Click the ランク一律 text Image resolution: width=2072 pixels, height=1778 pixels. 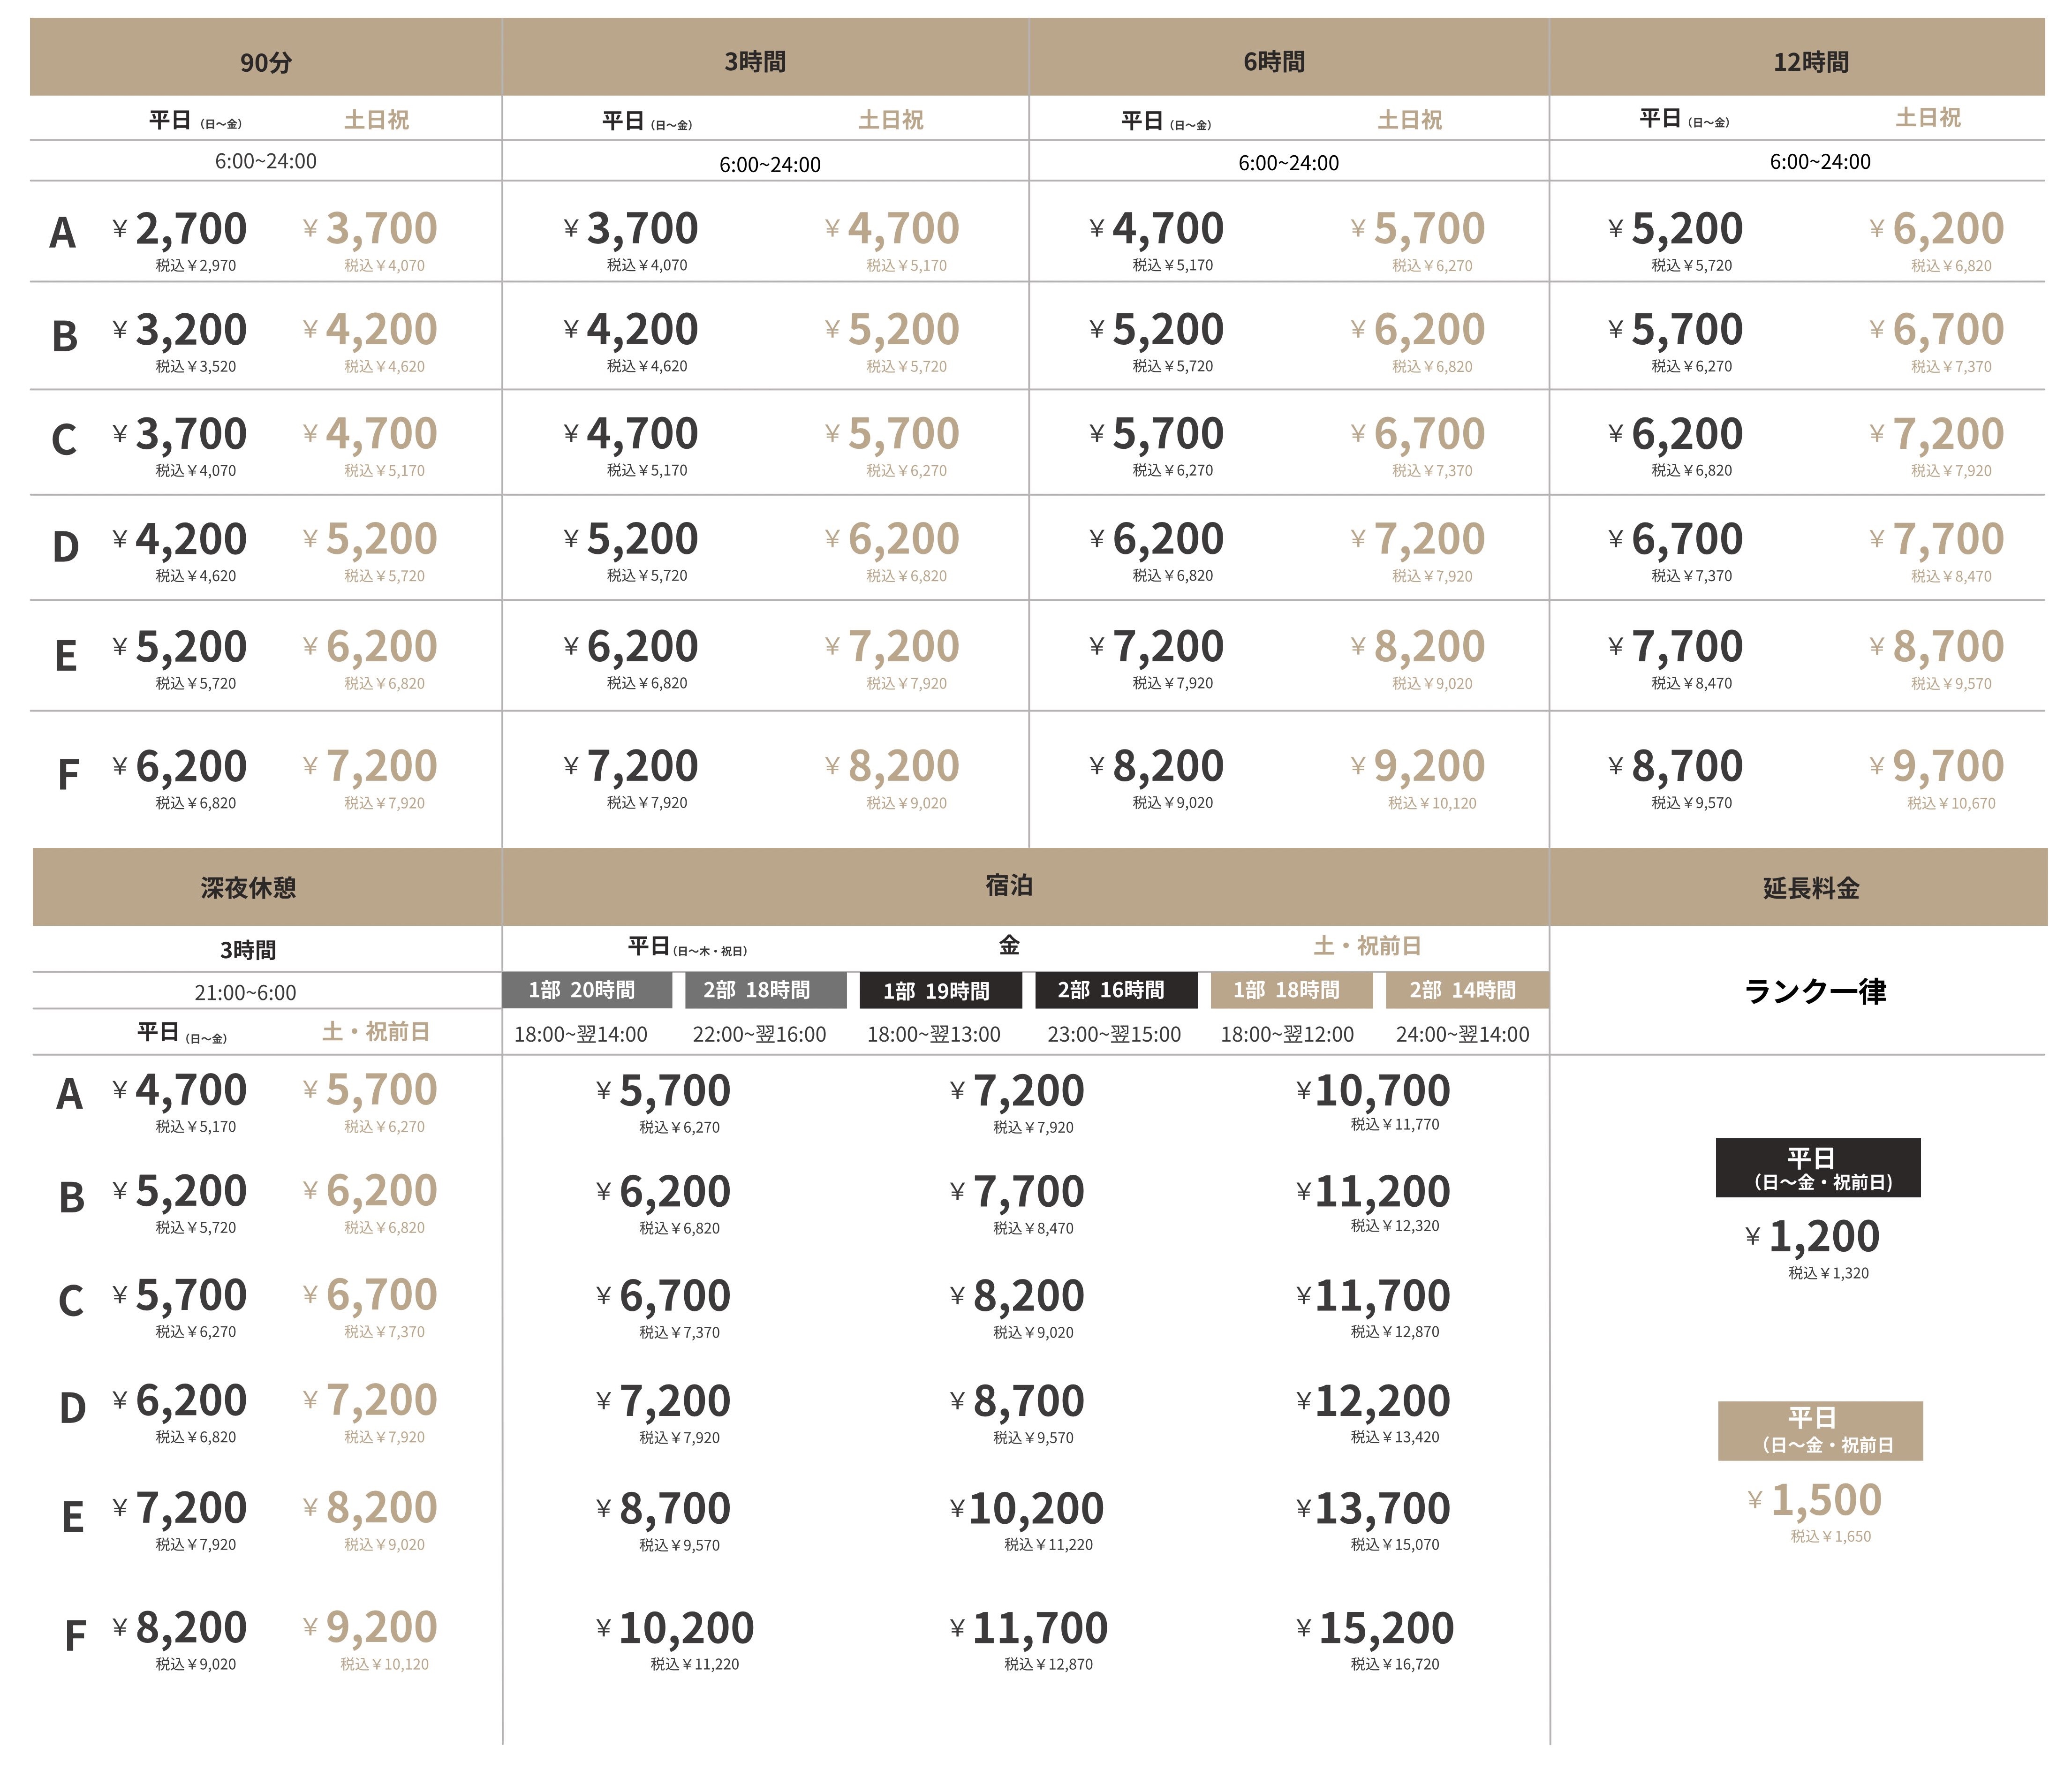tap(1815, 991)
